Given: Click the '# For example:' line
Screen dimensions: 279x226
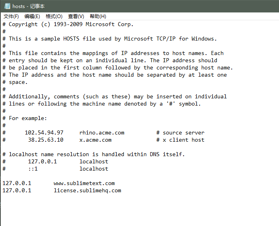Looking at the screenshot, I should pos(25,118).
